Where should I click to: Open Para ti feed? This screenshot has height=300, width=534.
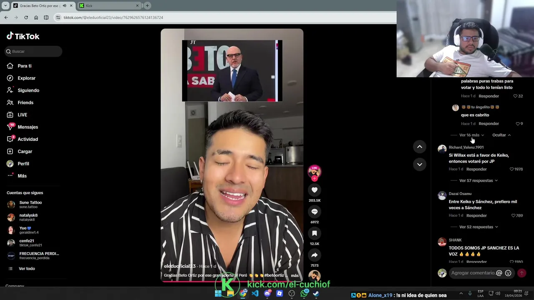pos(19,66)
